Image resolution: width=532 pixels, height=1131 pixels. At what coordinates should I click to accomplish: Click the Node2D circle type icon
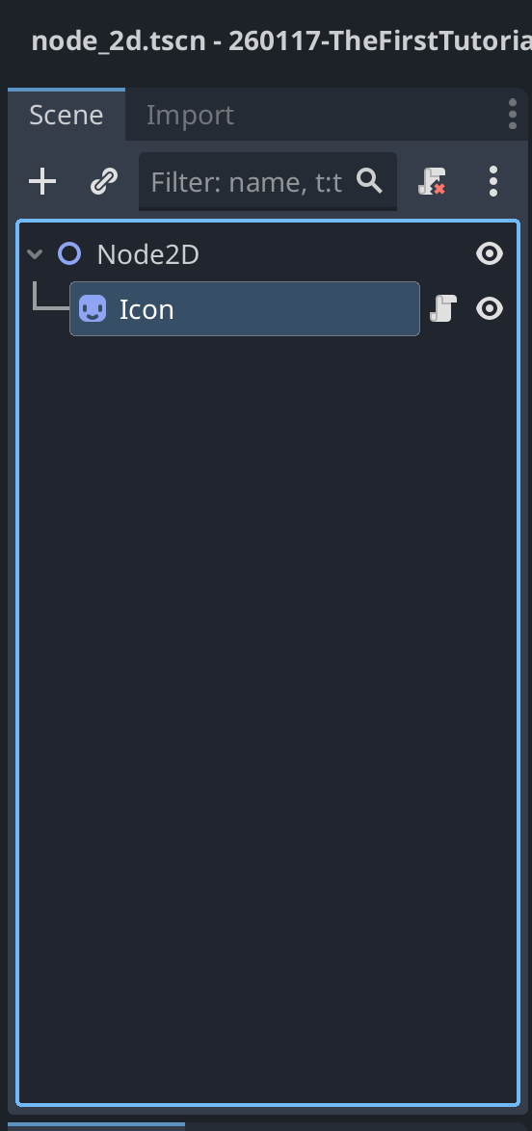69,254
